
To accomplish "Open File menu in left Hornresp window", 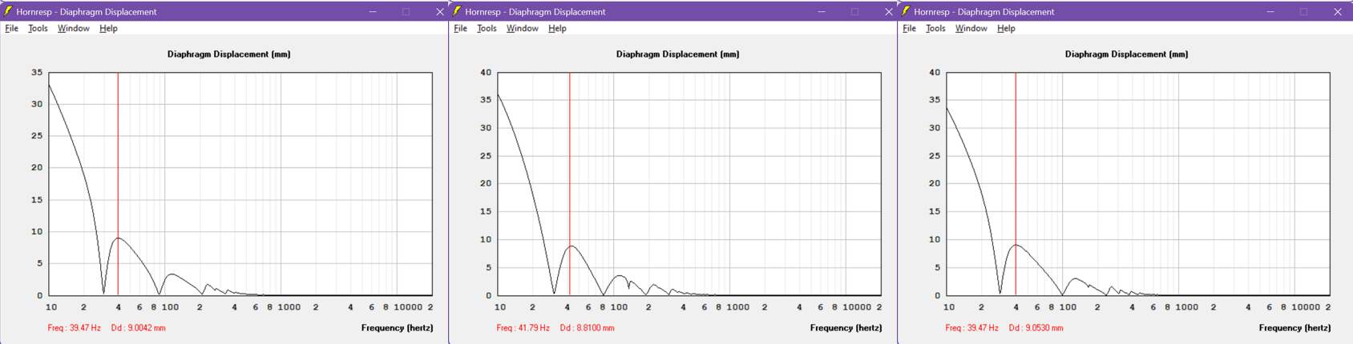I will (11, 28).
